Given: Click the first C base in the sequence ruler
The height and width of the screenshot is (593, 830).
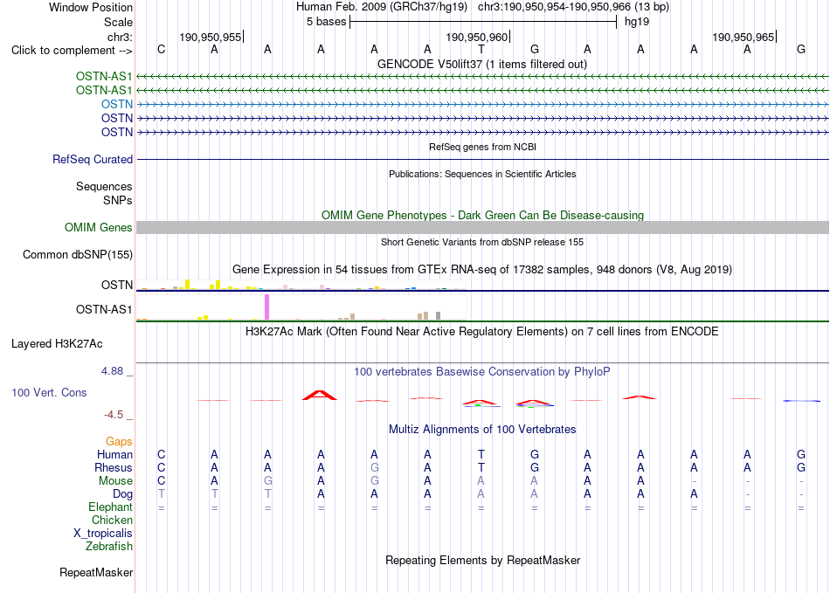Looking at the screenshot, I should [162, 50].
